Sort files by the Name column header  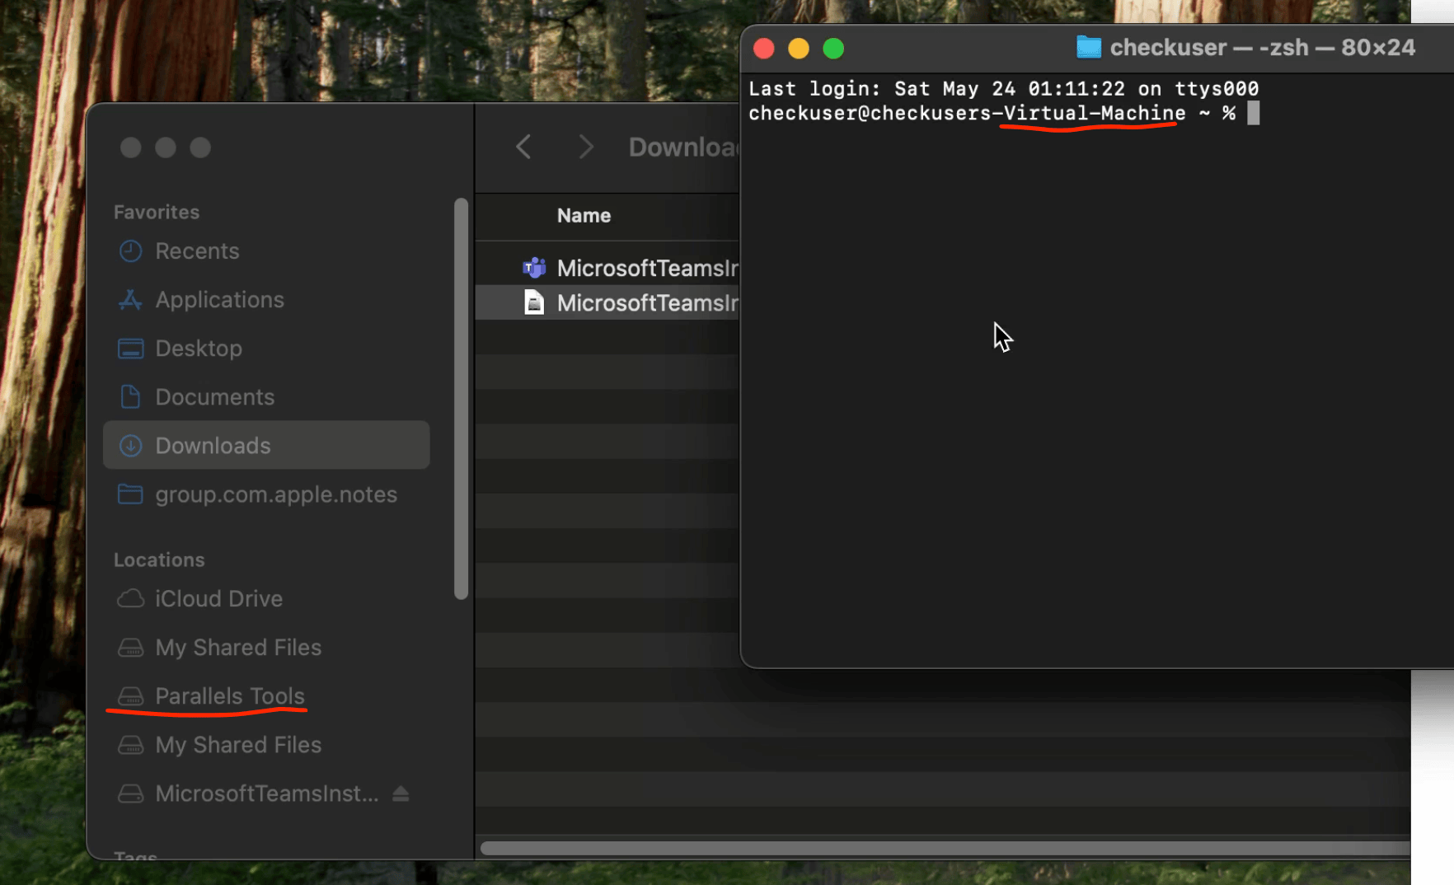click(x=584, y=216)
